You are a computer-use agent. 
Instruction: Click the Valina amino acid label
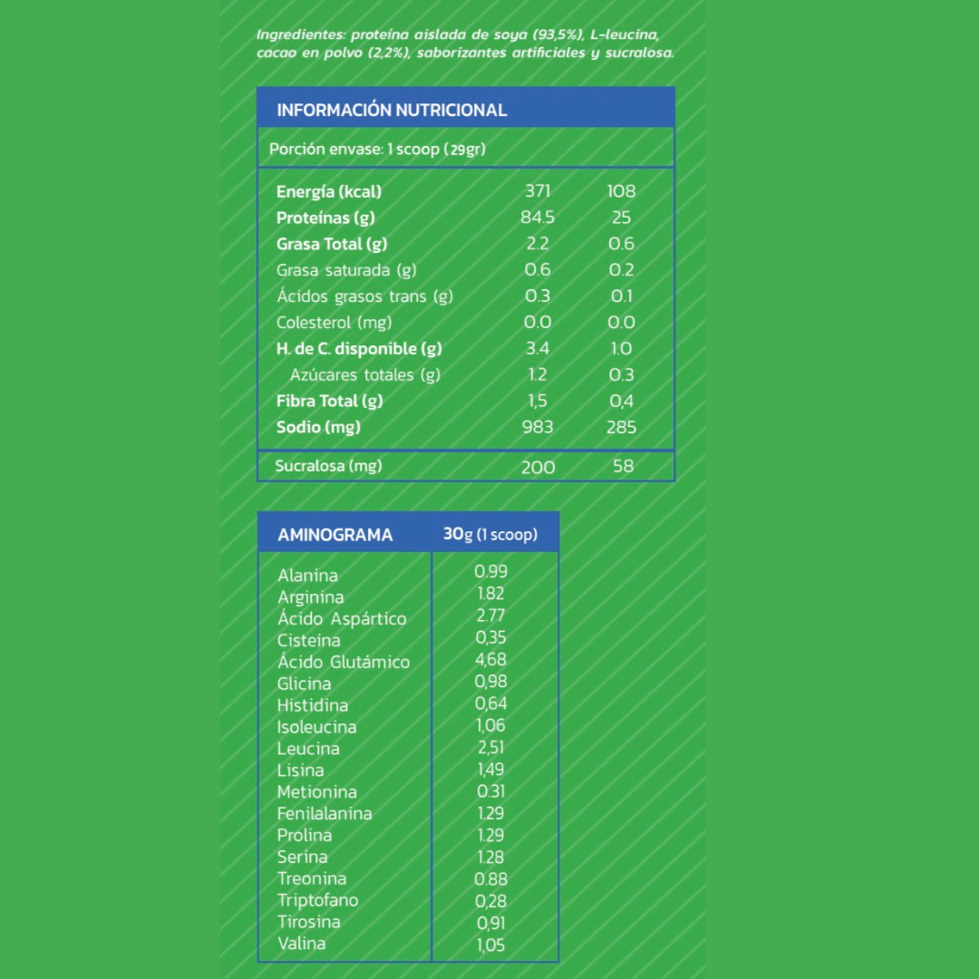click(302, 944)
